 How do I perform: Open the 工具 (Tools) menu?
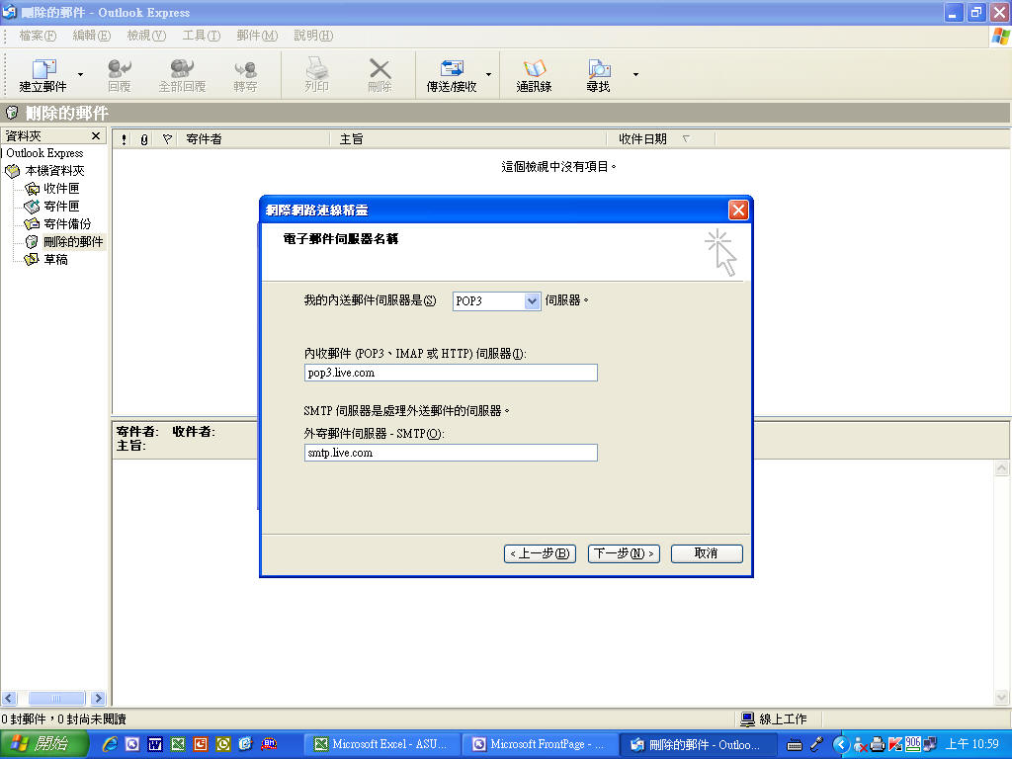202,36
